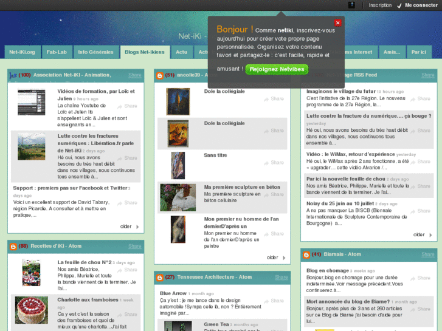Open 'Blog en chomage' post title

tap(328, 270)
